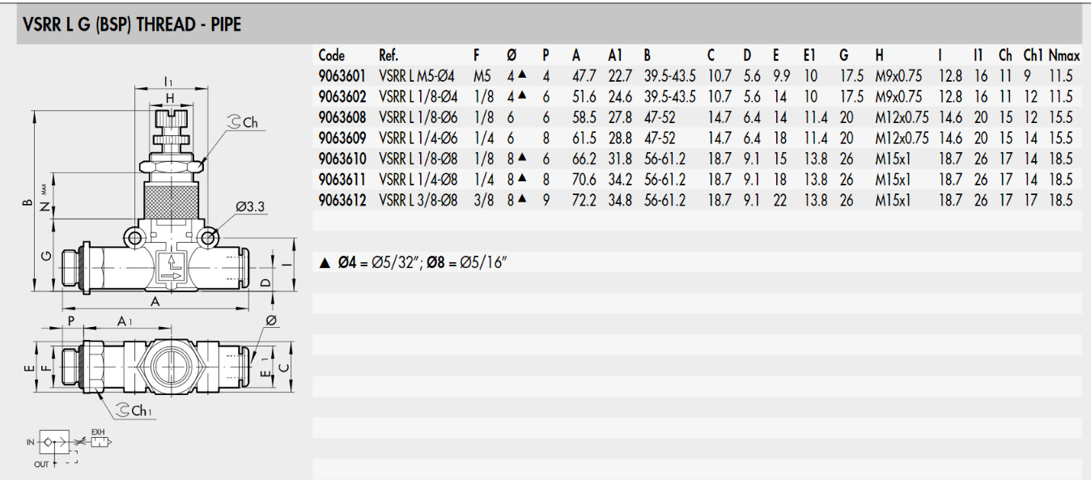Screen dimensions: 1091x480
Task: Click the 9063610 code cell
Action: pos(342,159)
